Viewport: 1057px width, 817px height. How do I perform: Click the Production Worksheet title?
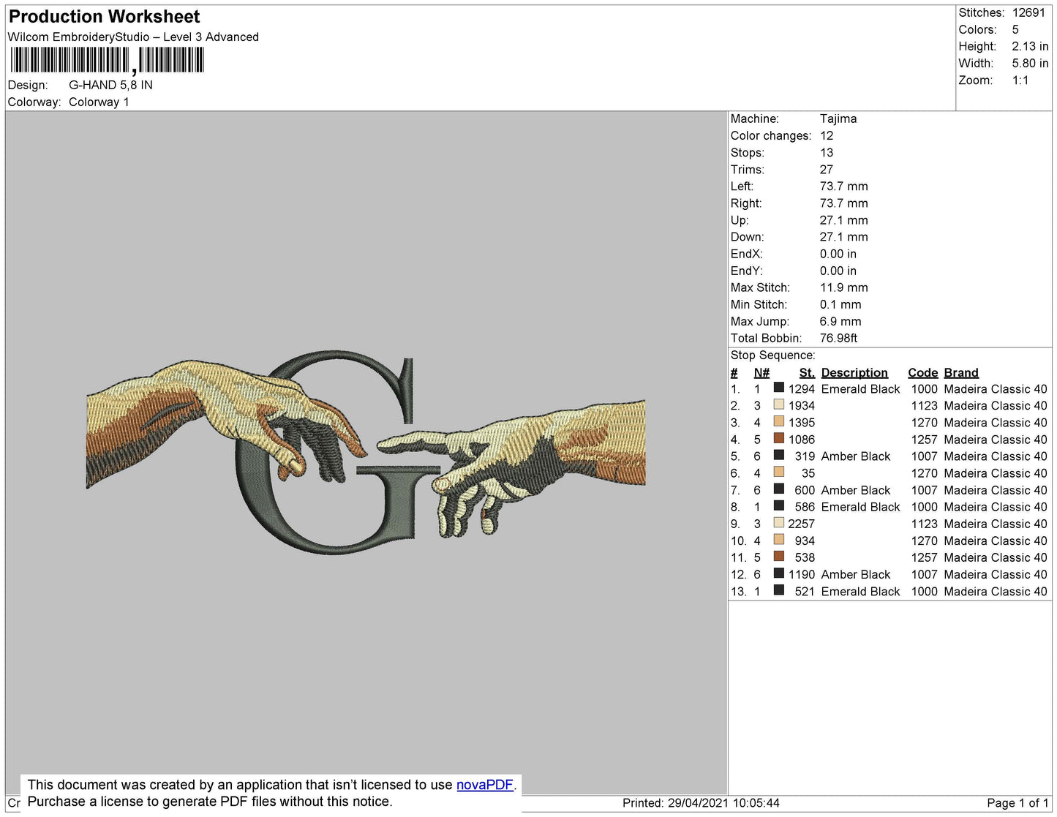point(104,17)
